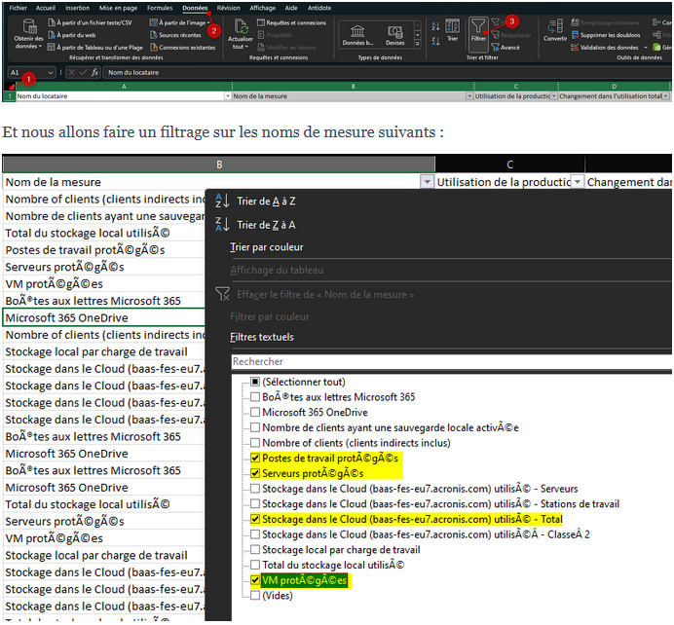Viewport: 674px width, 625px height.
Task: Choose Filtres textuels in the filter menu
Action: 261,337
